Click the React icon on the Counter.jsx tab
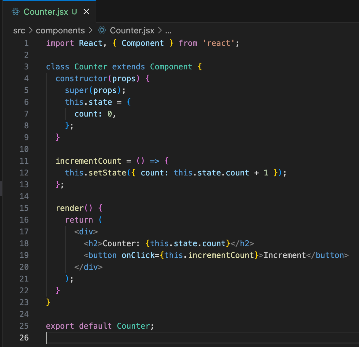The width and height of the screenshot is (359, 347). pyautogui.click(x=15, y=12)
